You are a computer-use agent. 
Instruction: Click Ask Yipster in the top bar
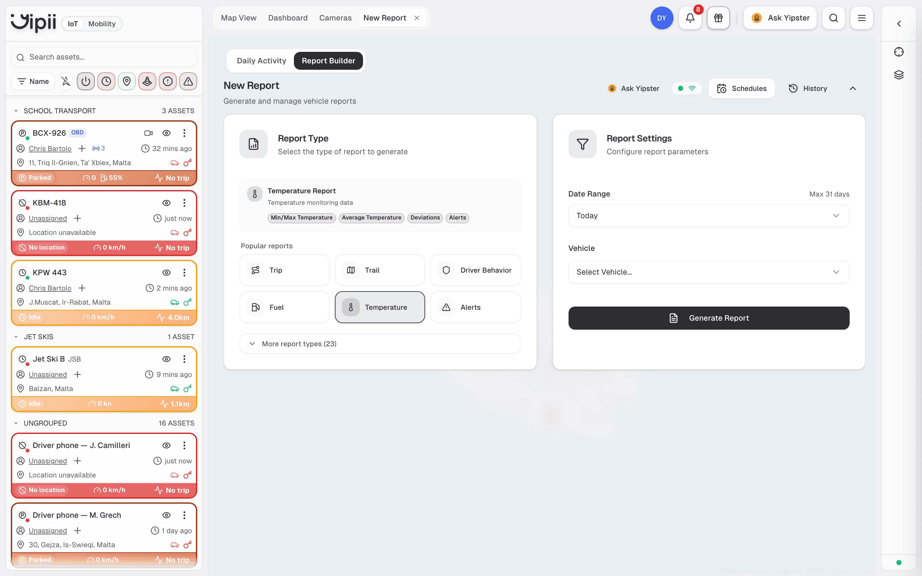[x=780, y=18]
